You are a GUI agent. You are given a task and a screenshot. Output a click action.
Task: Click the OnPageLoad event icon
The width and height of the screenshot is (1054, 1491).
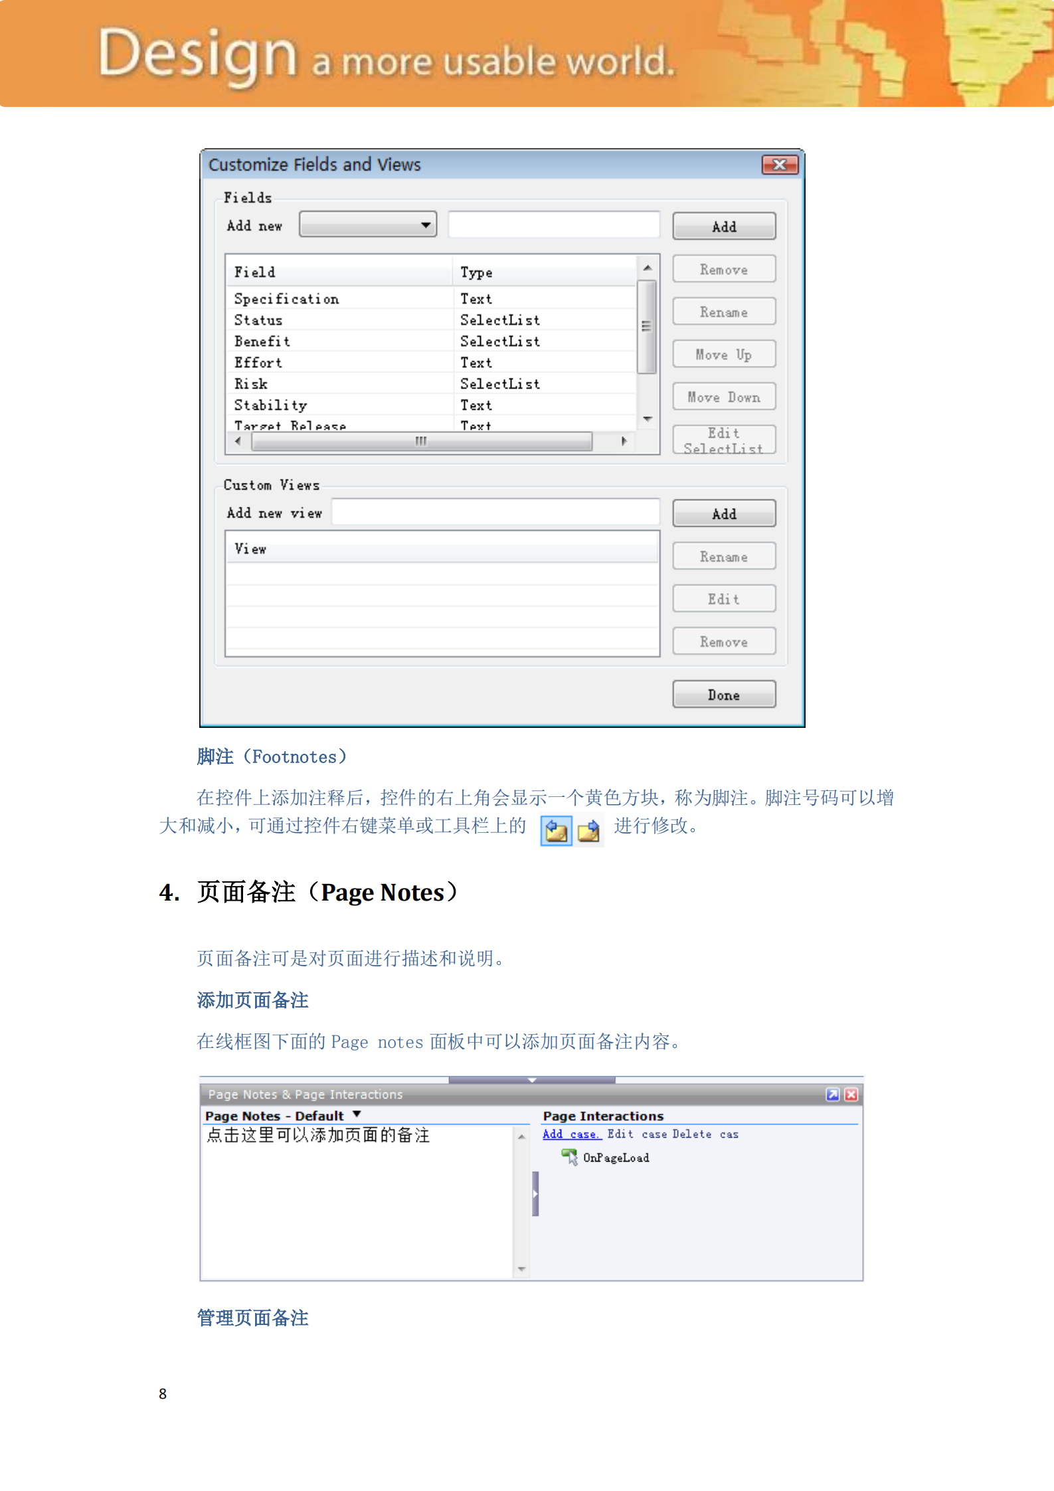pyautogui.click(x=570, y=1157)
